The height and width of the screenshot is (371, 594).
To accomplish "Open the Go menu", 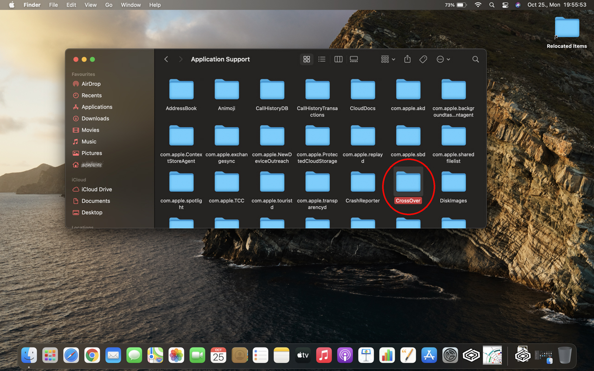I will [109, 5].
